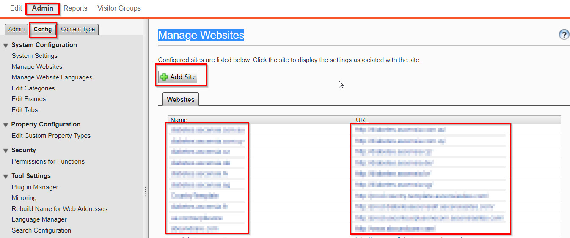
Task: Collapse the Property Configuration section
Action: point(6,125)
